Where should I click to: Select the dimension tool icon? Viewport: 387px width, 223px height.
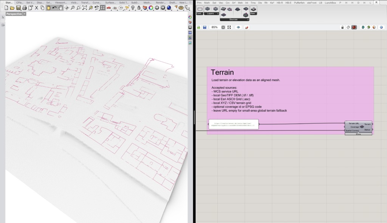(x=187, y=8)
